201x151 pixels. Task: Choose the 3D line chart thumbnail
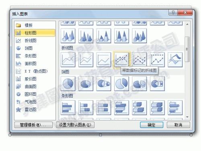(x=175, y=60)
